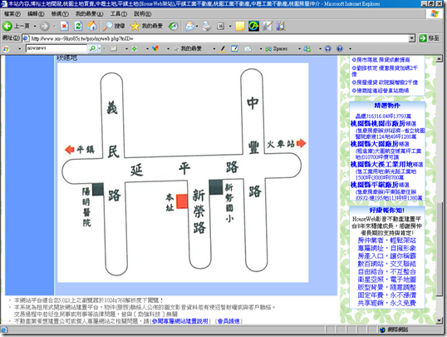Open the Back button history dropdown arrow
Screen dimensions: 447x337
pos(35,27)
